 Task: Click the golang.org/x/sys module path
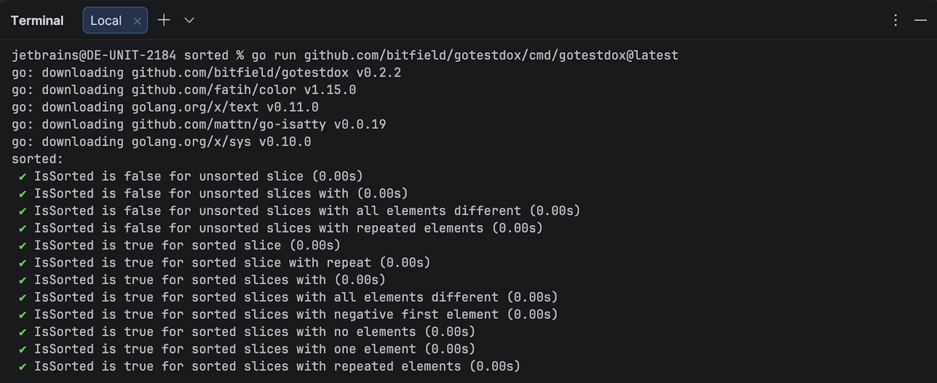click(191, 142)
